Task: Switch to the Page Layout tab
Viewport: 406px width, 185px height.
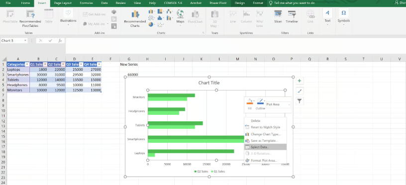Action: pyautogui.click(x=62, y=3)
